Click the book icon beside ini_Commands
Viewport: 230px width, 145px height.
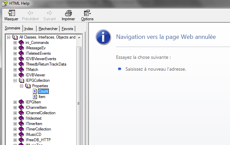pyautogui.click(x=21, y=43)
